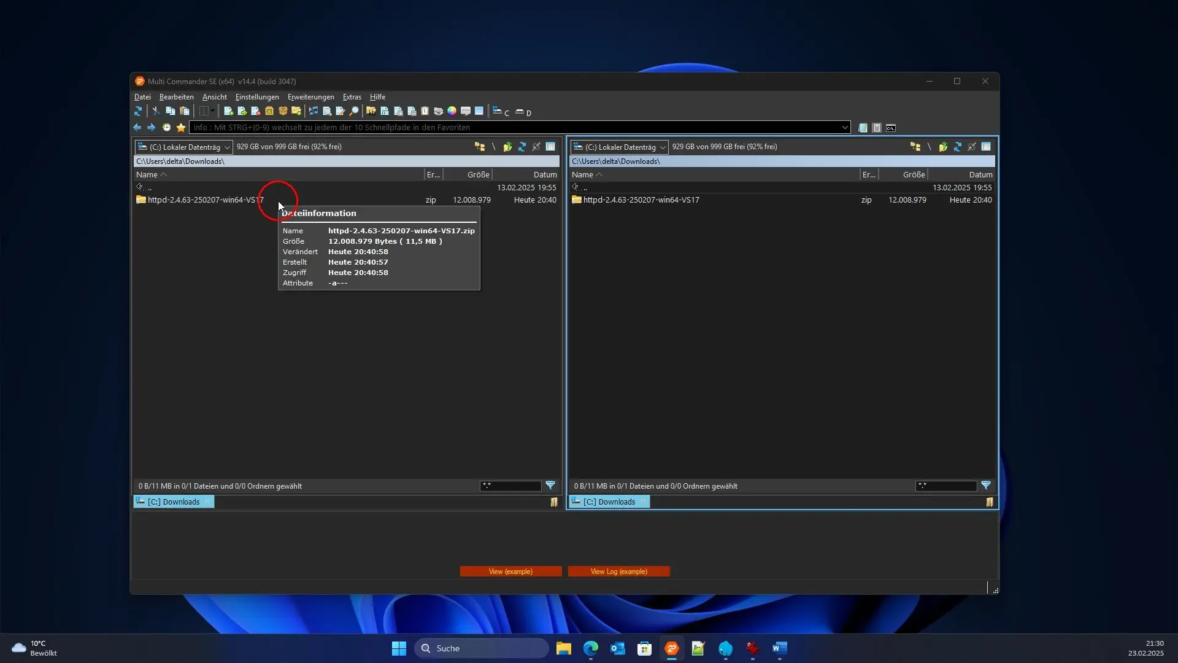Click the clipboard paste icon
This screenshot has height=663, width=1178.
pos(184,111)
